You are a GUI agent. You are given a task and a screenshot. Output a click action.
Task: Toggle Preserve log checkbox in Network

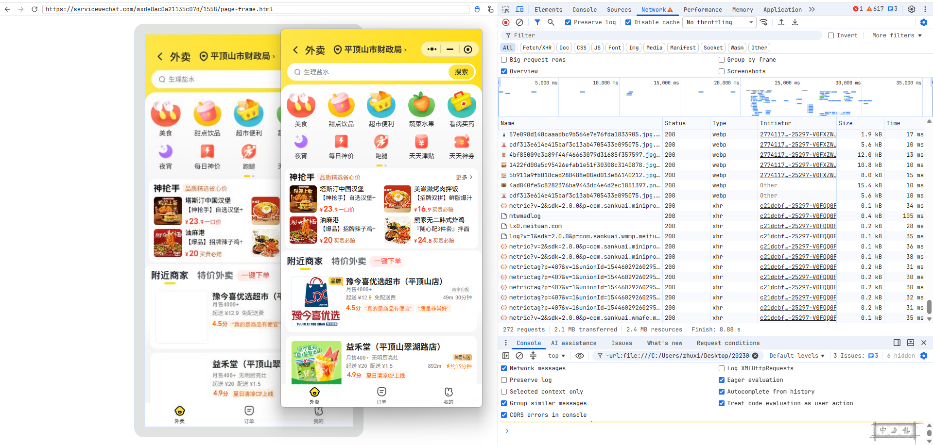pyautogui.click(x=568, y=22)
